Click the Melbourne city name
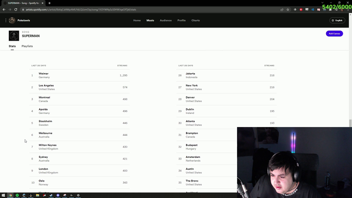Viewport: 352px width, 198px height. point(45,133)
